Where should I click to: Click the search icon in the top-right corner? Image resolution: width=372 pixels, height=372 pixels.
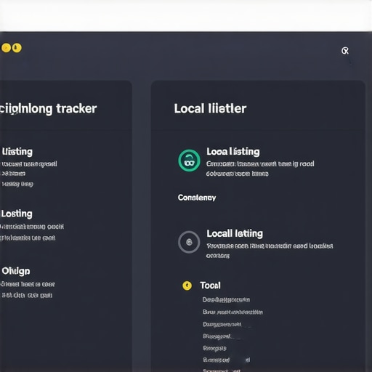point(345,51)
